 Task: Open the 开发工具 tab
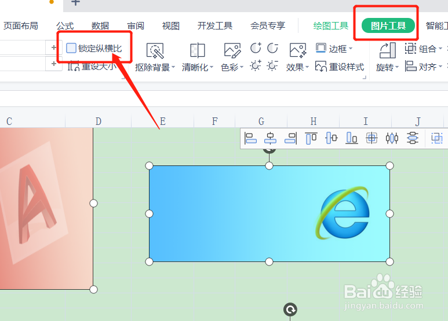click(x=215, y=26)
